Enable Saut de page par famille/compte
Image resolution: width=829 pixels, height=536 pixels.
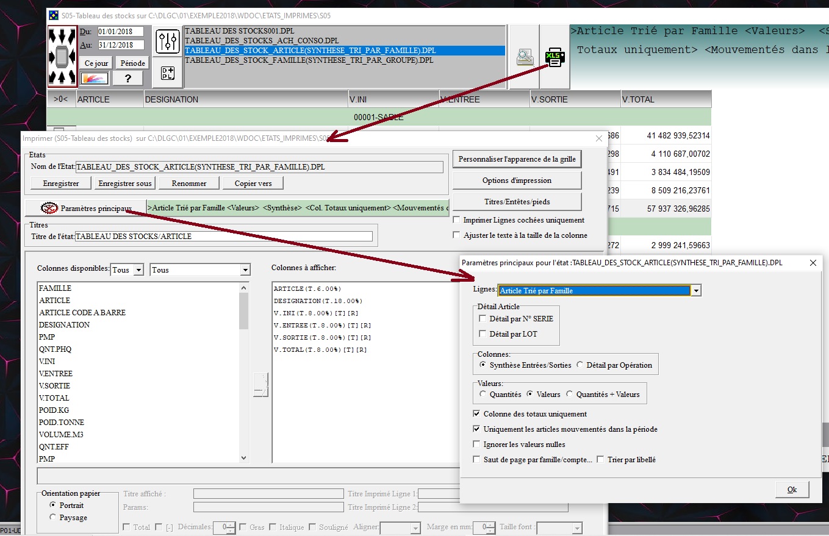(x=477, y=459)
